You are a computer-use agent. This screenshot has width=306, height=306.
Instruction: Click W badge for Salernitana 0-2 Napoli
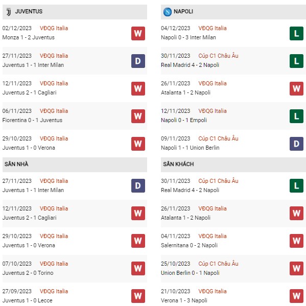click(296, 241)
